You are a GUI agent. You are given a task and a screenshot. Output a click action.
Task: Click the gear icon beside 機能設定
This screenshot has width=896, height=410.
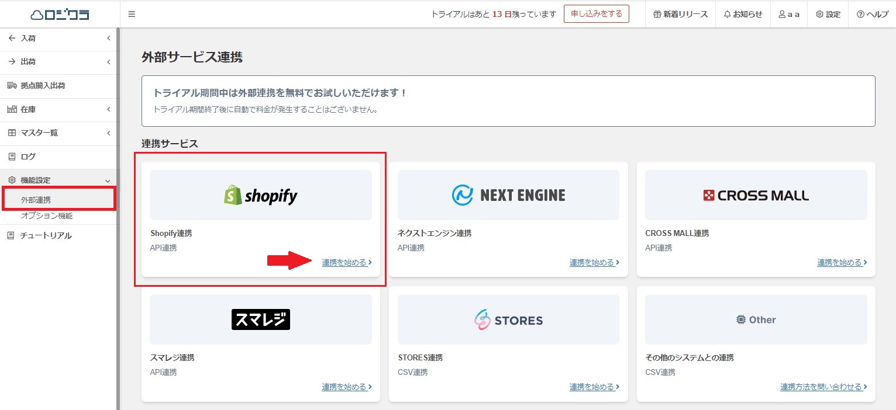(x=12, y=180)
